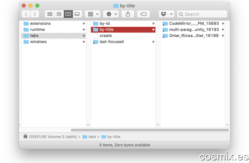Switch to icon view
This screenshot has width=249, height=163.
click(x=50, y=14)
